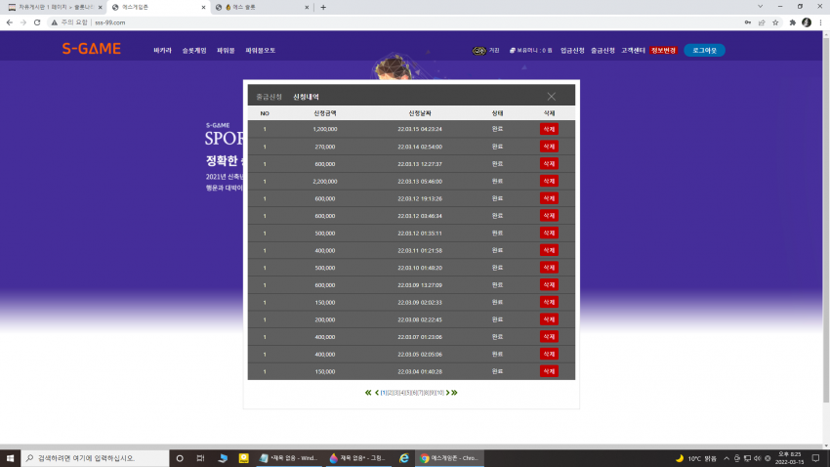
Task: Open Internet Explorer on taskbar
Action: [404, 458]
